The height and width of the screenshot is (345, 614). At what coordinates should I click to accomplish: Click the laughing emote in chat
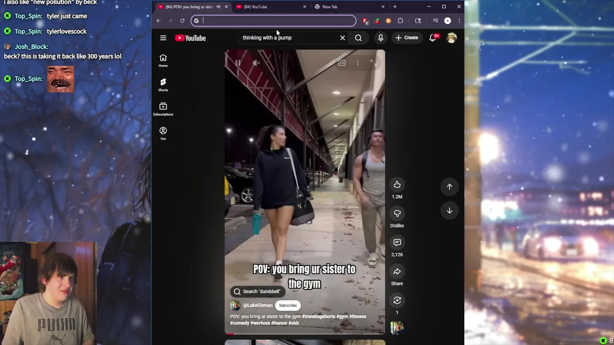coord(60,79)
